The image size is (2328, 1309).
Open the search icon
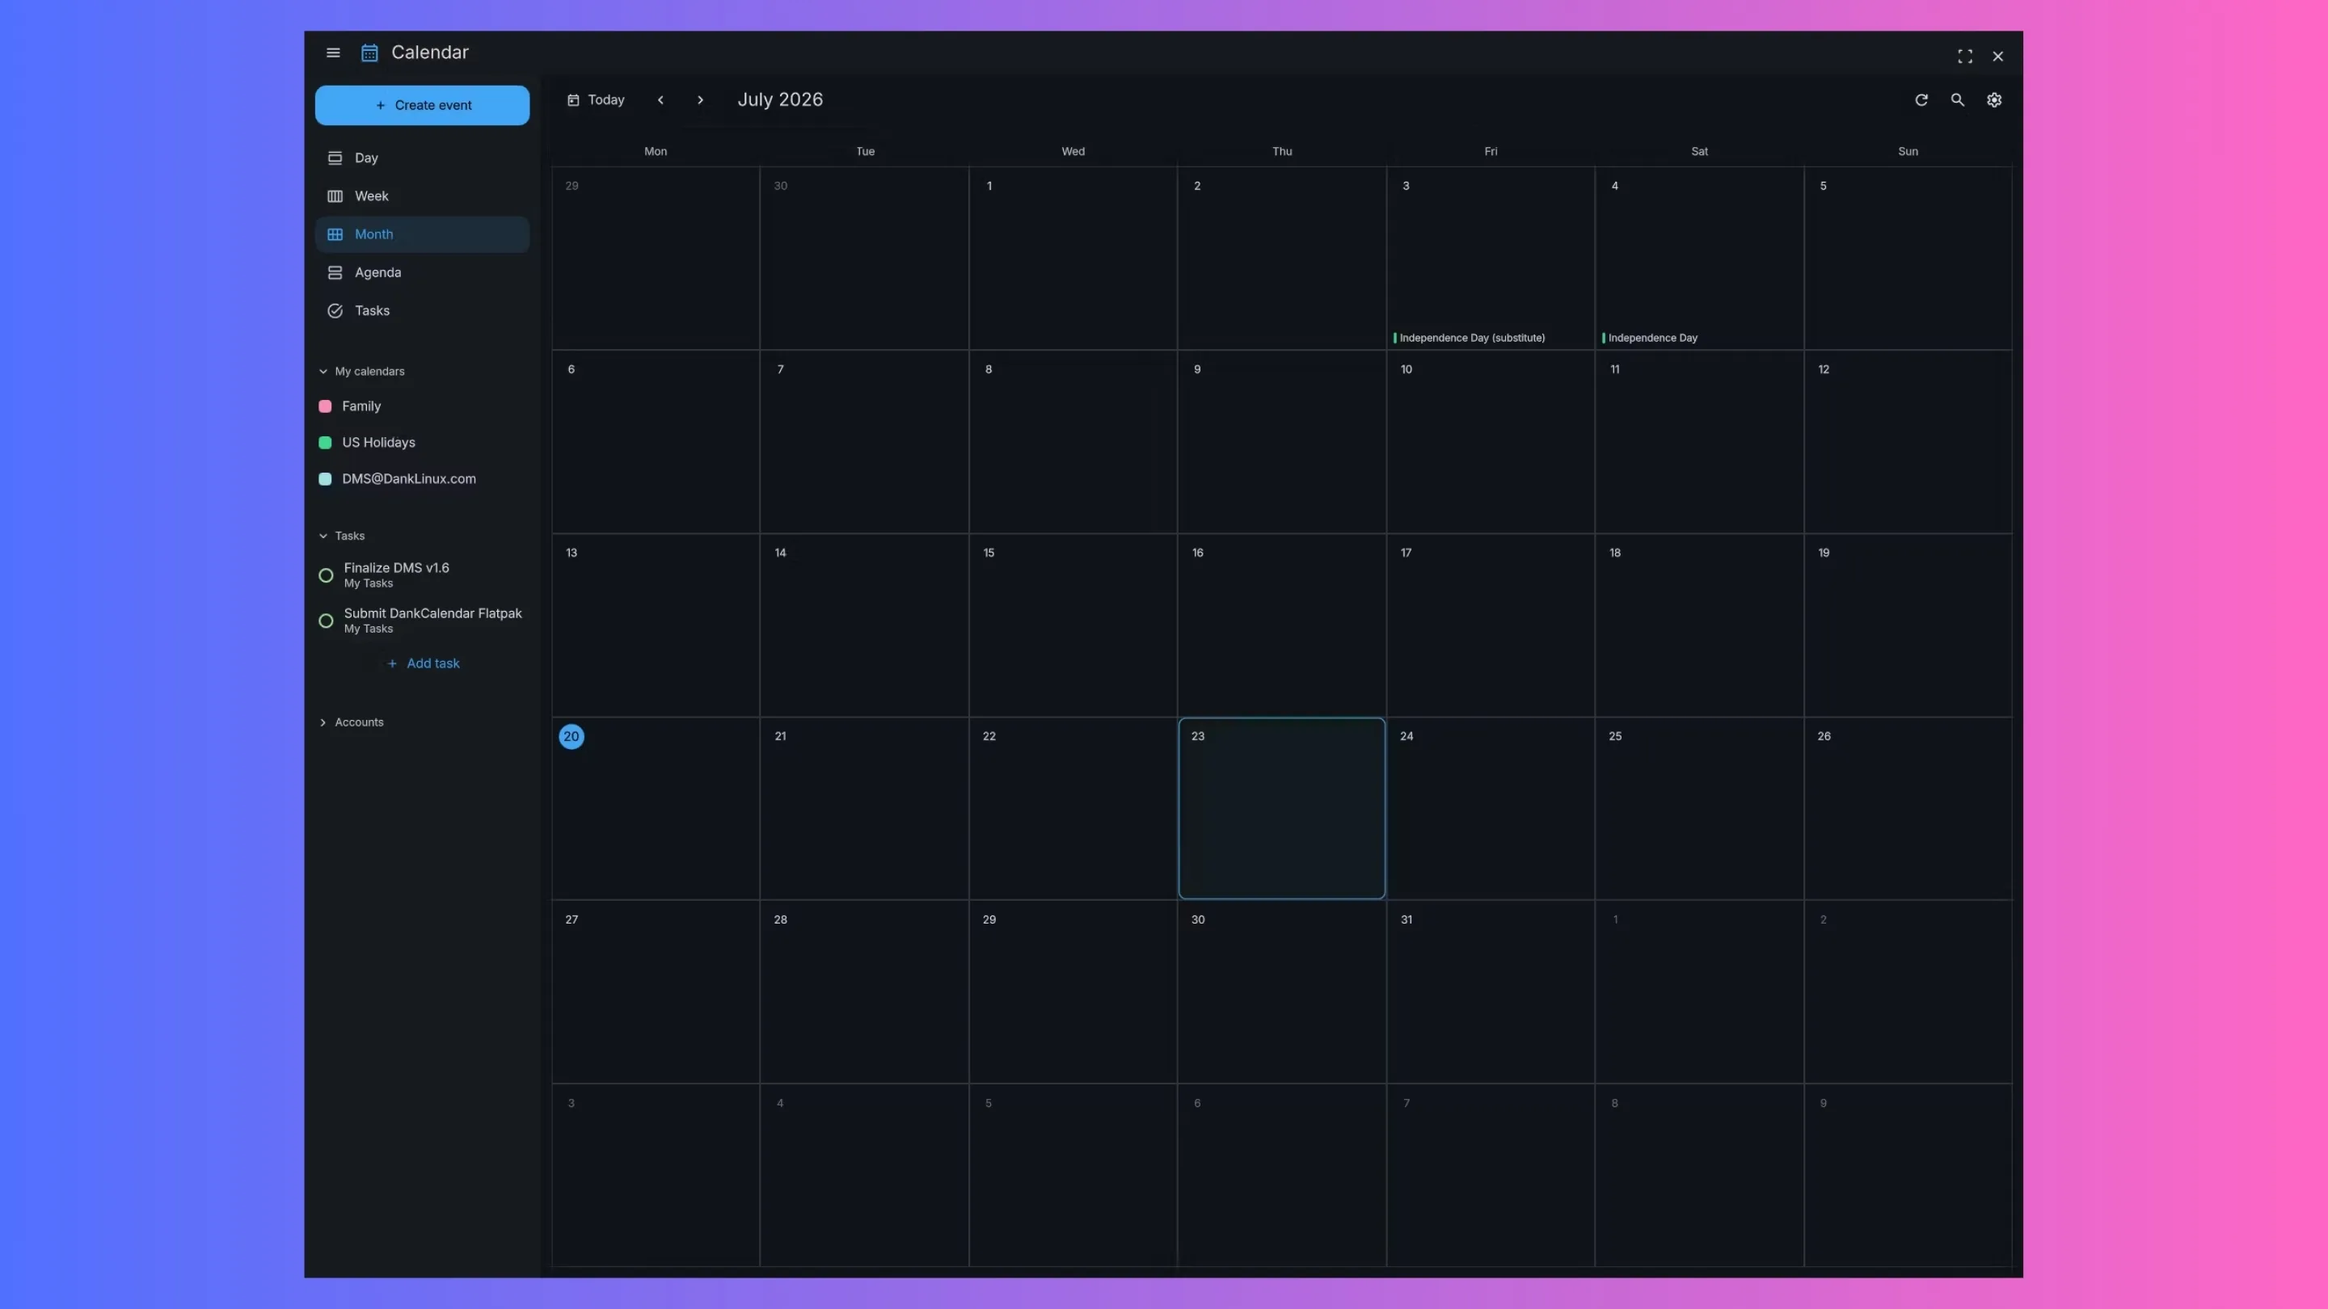click(1958, 100)
